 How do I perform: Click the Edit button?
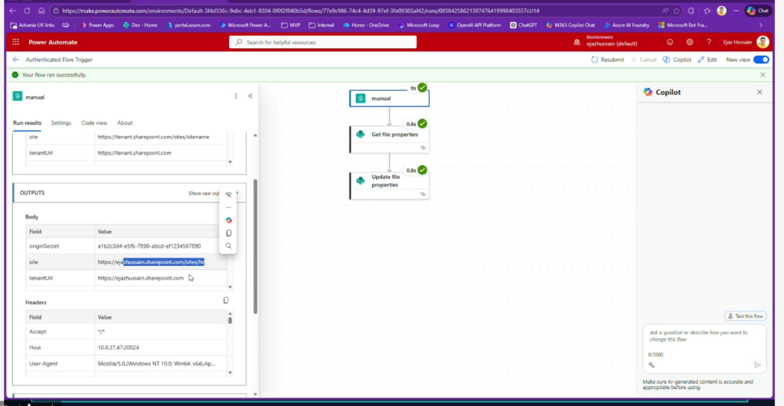click(707, 60)
